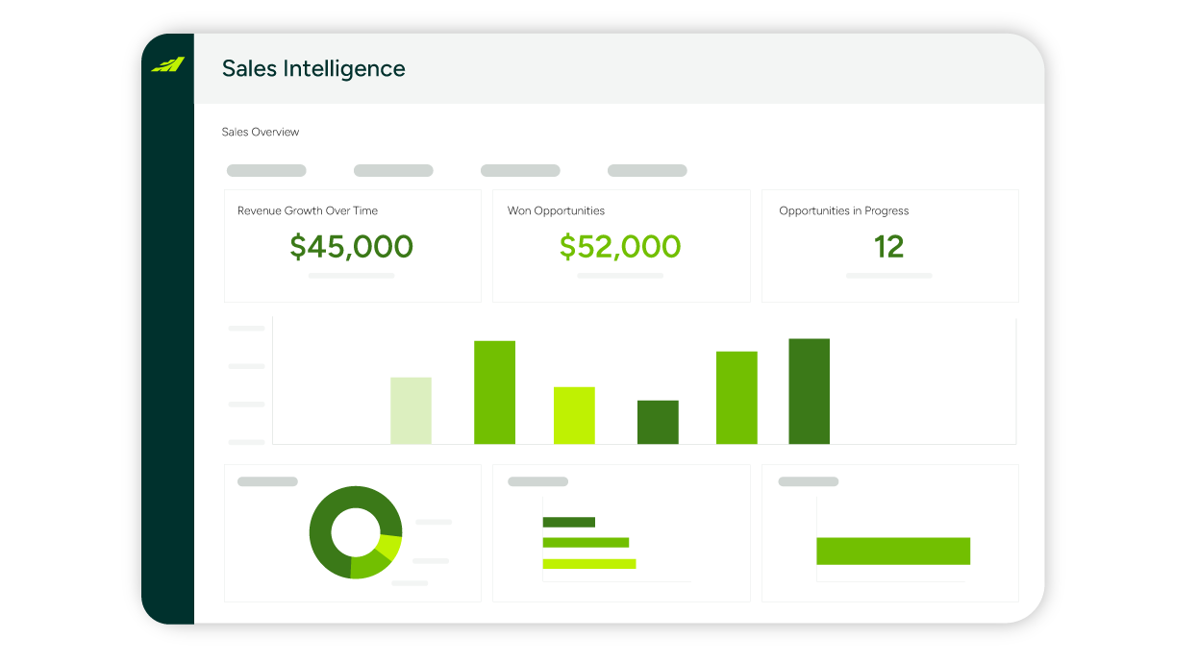Screen dimensions: 1198x663
Task: Click the single wide green horizontal bar
Action: point(893,551)
